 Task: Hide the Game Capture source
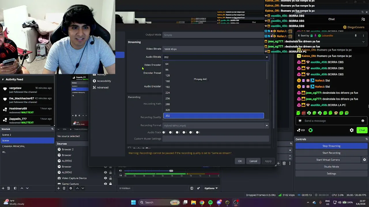(x=106, y=184)
